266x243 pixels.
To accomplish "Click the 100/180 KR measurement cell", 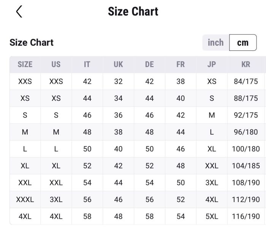I will [x=246, y=149].
